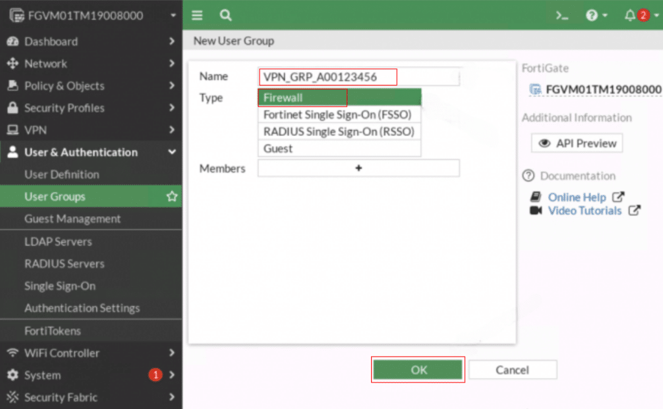Open the help question mark menu
This screenshot has height=409, width=663.
[592, 16]
